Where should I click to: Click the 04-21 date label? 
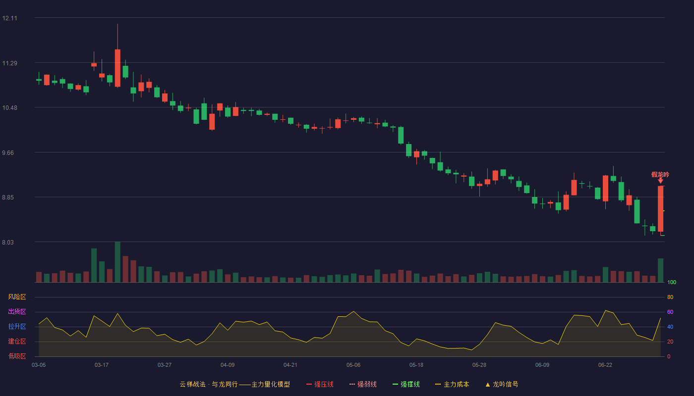pos(290,365)
